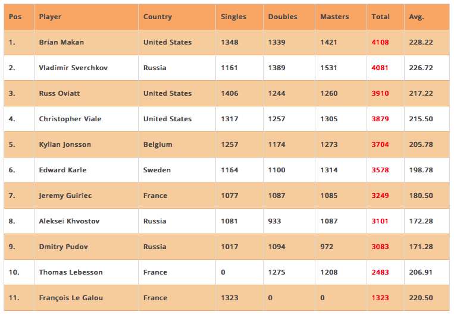Sort by Doubles column header

(x=283, y=17)
